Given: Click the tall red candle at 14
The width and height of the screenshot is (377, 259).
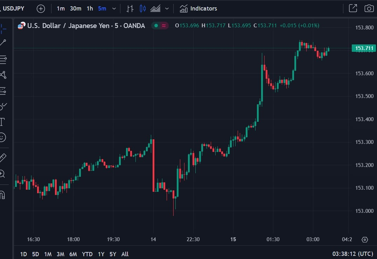Looking at the screenshot, I should [153, 166].
